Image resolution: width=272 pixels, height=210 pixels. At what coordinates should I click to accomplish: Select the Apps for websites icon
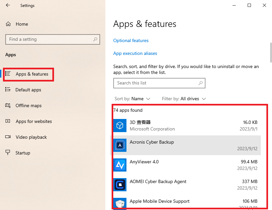pos(8,121)
